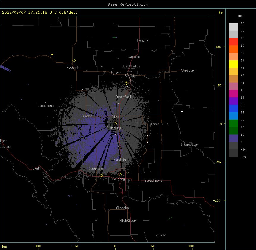Viewport: 256px width, 250px height.
Task: Click the Cochrane label
Action: point(96,169)
